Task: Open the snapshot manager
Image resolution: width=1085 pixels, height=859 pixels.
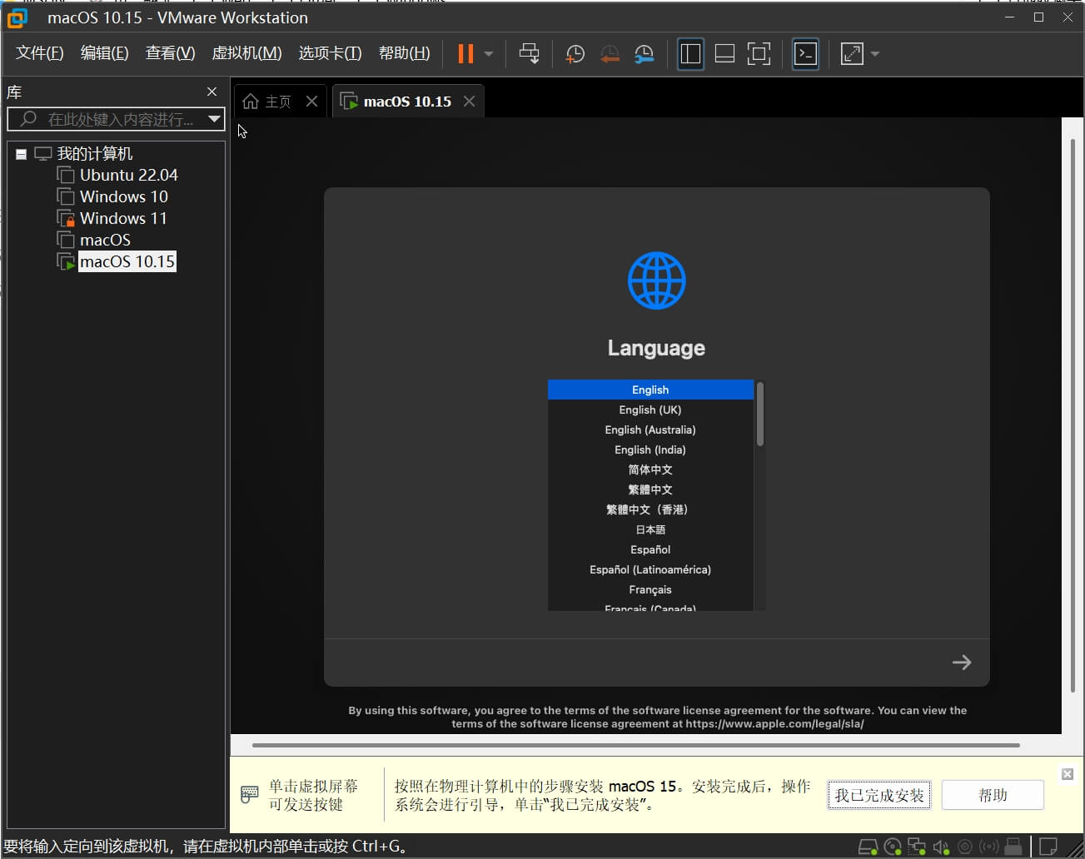Action: [644, 54]
